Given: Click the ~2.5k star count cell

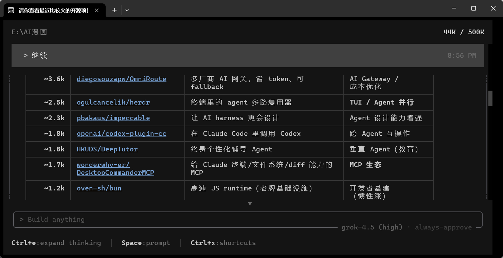Looking at the screenshot, I should tap(54, 103).
